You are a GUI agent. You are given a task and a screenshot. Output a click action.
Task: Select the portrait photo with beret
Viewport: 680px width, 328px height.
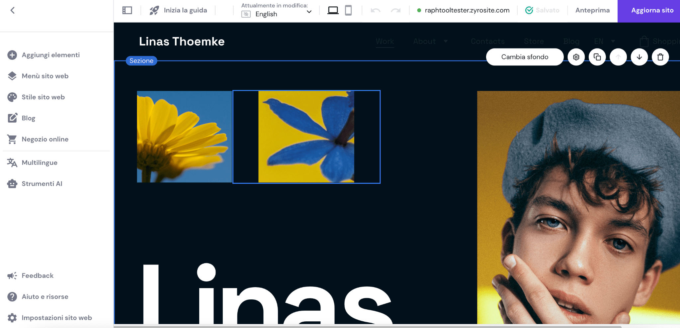(x=578, y=207)
